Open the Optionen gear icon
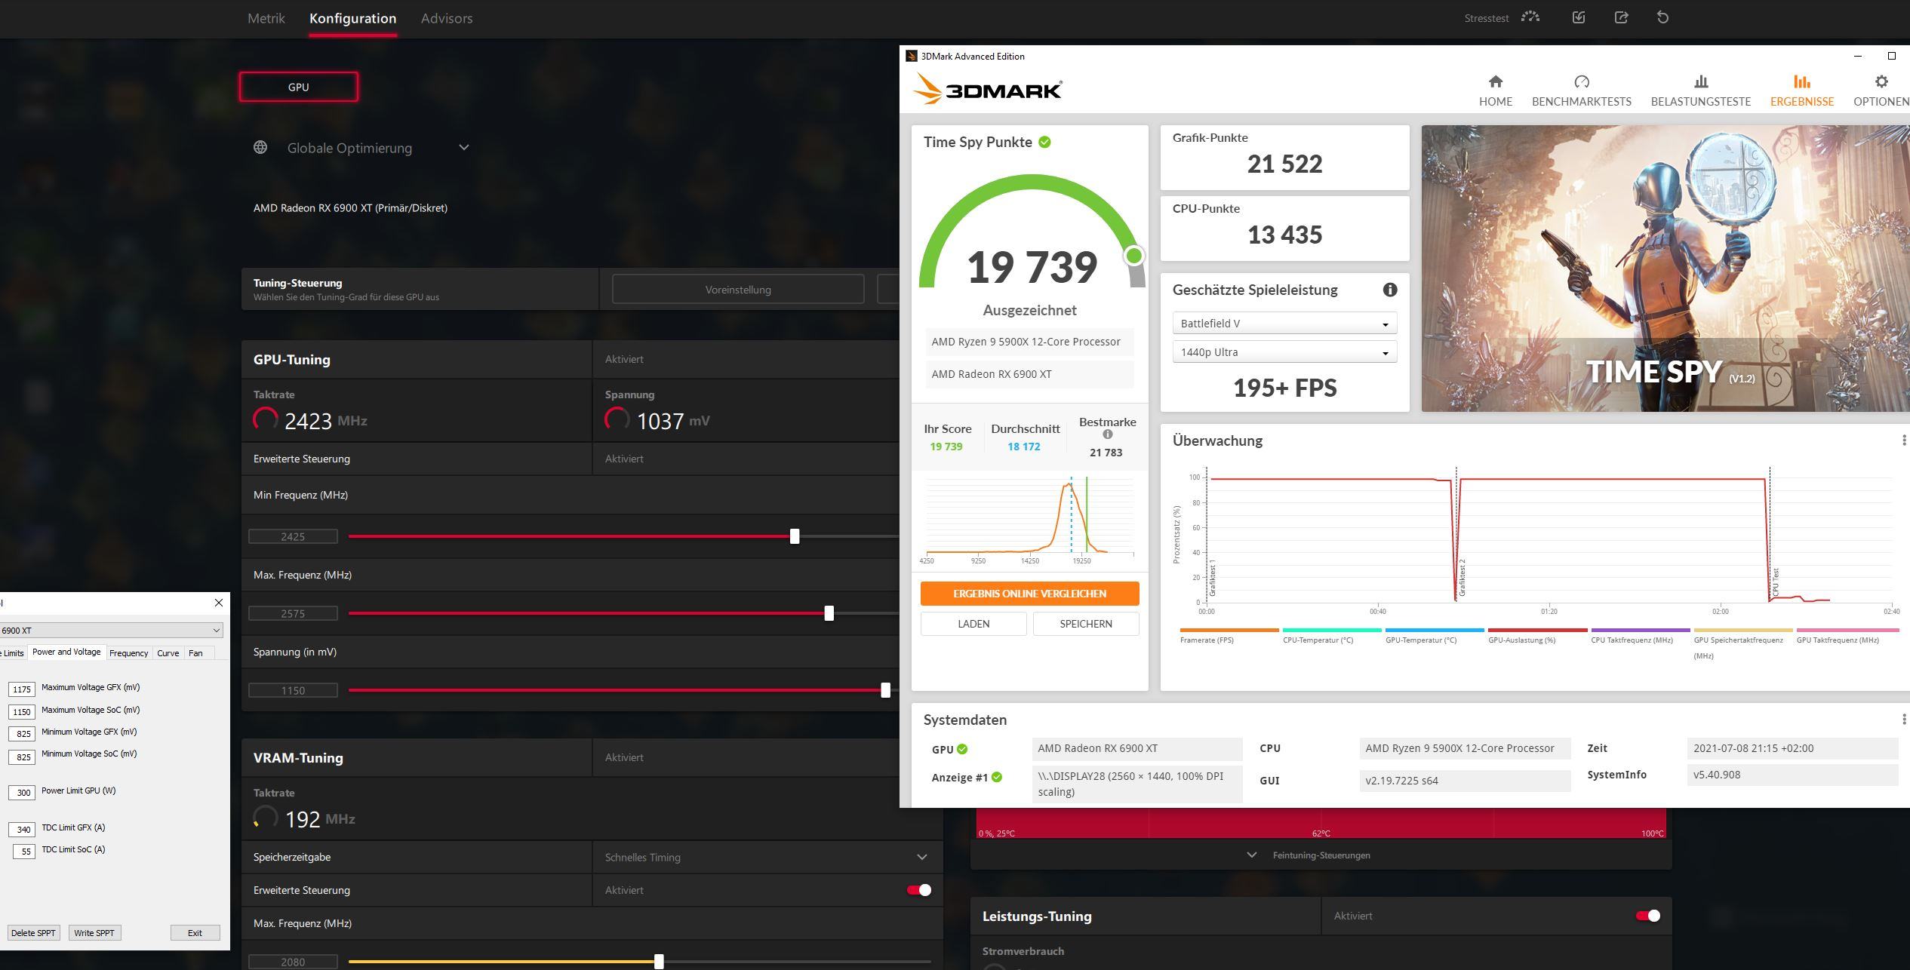The width and height of the screenshot is (1910, 970). (1881, 81)
